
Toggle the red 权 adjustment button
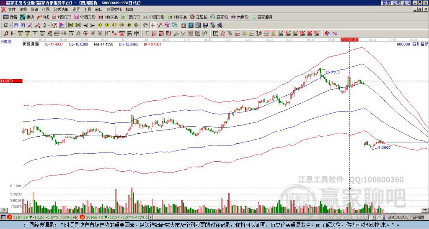click(54, 25)
